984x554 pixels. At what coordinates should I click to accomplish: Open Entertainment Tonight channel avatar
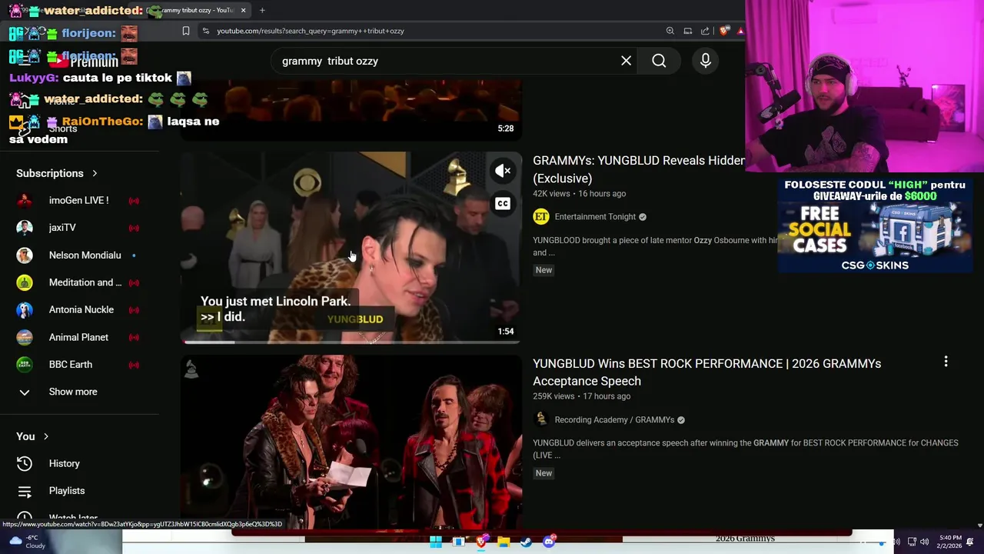pyautogui.click(x=541, y=217)
